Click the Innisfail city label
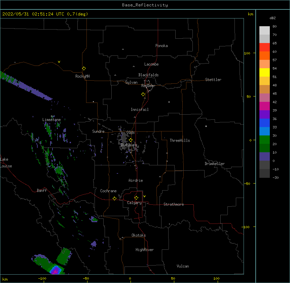 click(140, 110)
